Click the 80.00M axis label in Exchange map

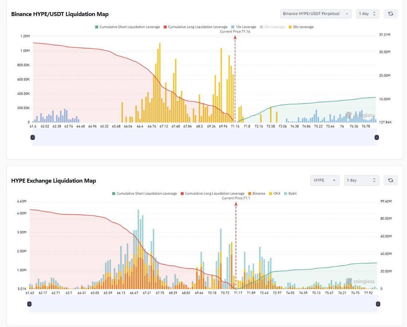(386, 218)
